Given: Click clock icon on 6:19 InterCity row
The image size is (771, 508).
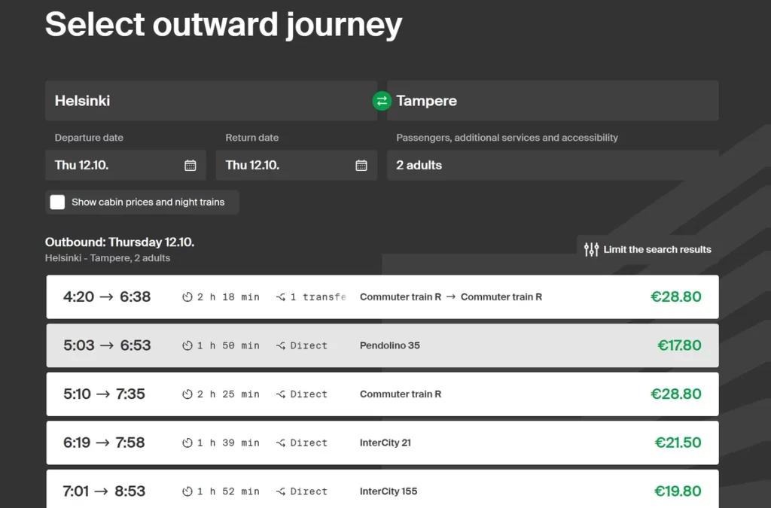Looking at the screenshot, I should 187,443.
